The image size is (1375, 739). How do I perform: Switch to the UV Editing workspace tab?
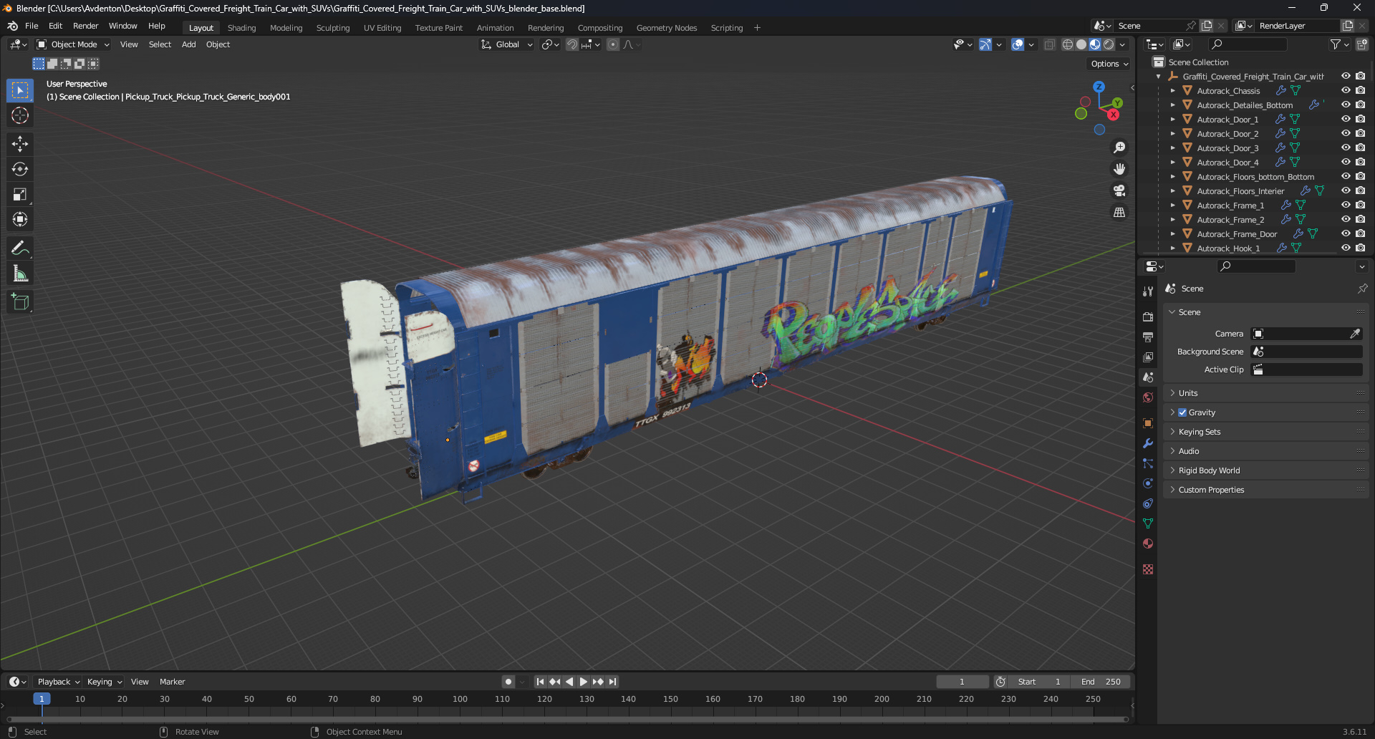[382, 28]
